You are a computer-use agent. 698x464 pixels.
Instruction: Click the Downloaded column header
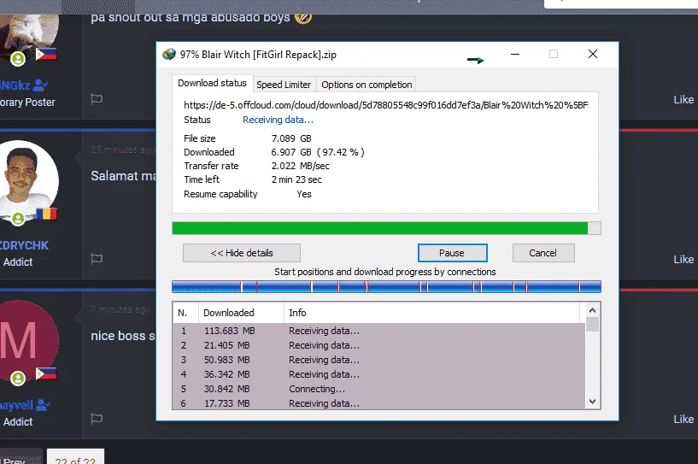click(x=241, y=313)
